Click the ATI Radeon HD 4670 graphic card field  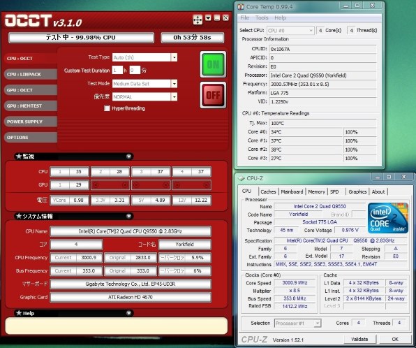131,297
